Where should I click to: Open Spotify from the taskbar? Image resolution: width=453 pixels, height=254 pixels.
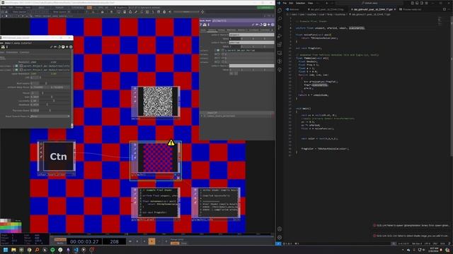(52, 250)
